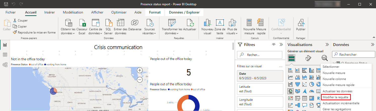376x111 pixels.
Task: Toggle the Filtres pane eye icon
Action: [x=274, y=44]
